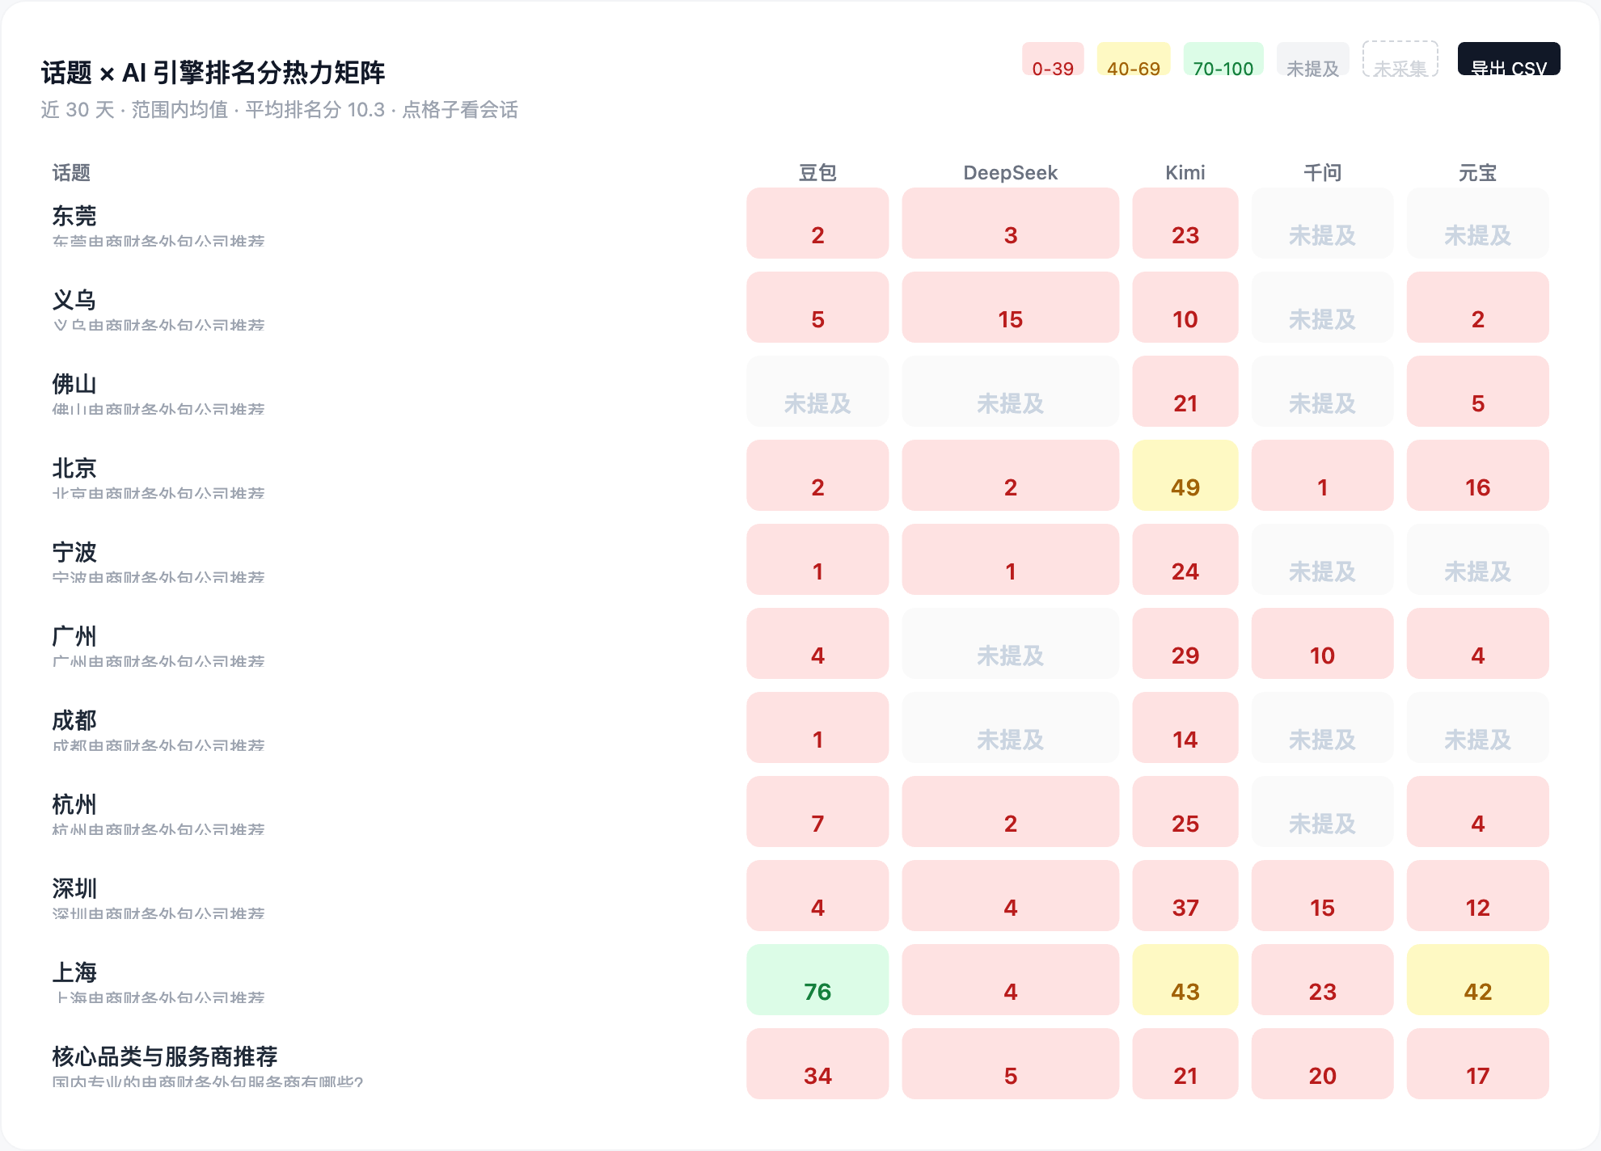Image resolution: width=1601 pixels, height=1151 pixels.
Task: Open the 东莞 千问 未提及 cell
Action: tap(1322, 223)
